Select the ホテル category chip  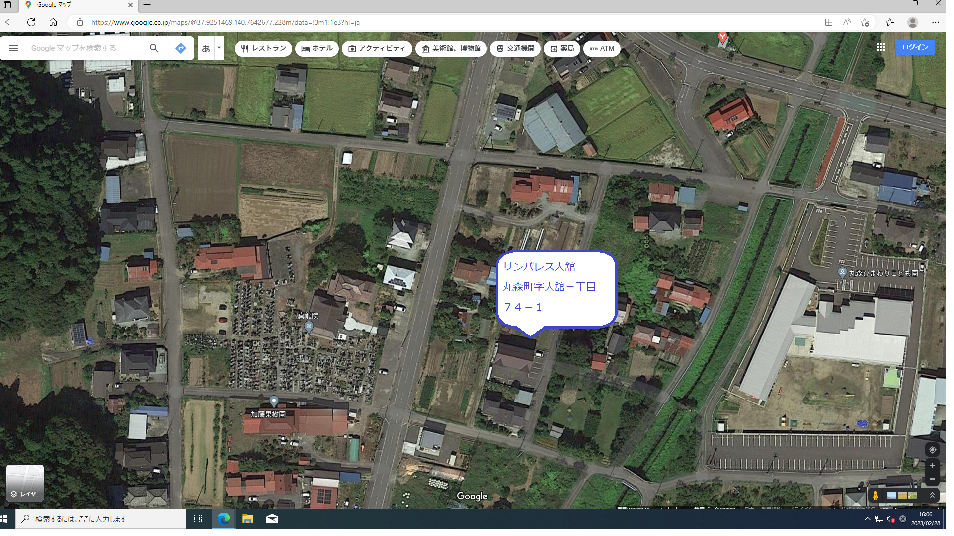pos(317,48)
